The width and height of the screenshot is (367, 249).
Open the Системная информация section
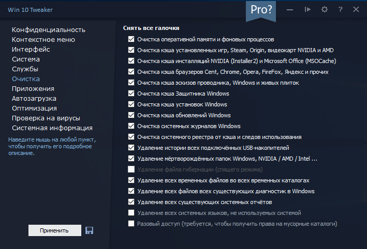[52, 128]
